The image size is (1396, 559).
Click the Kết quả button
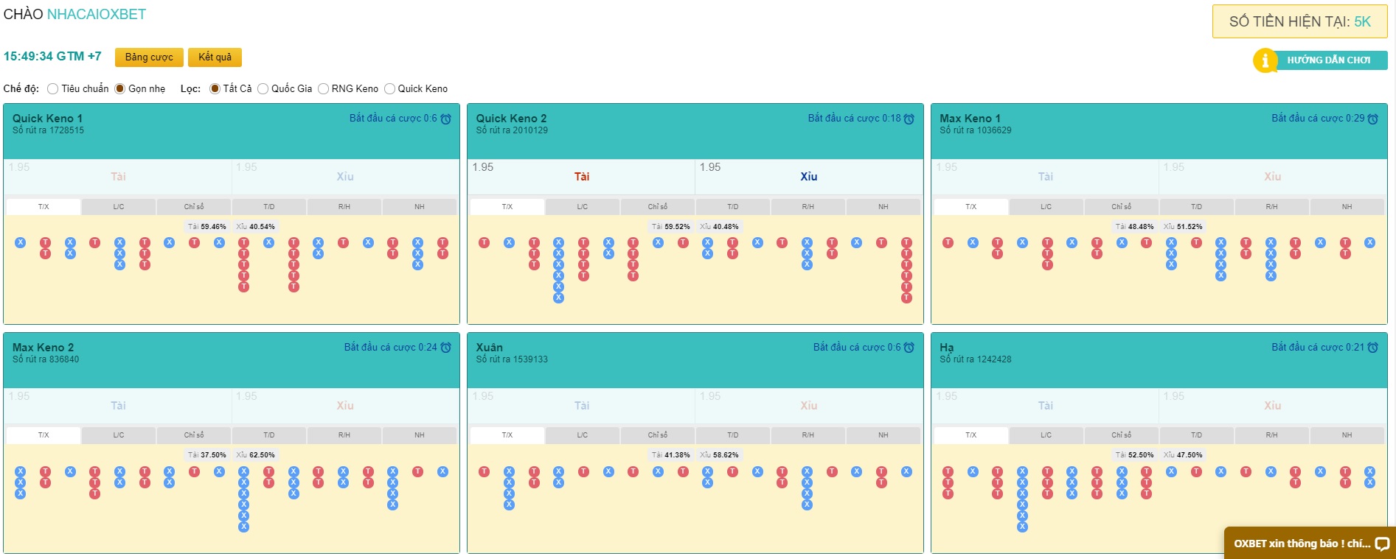coord(215,57)
